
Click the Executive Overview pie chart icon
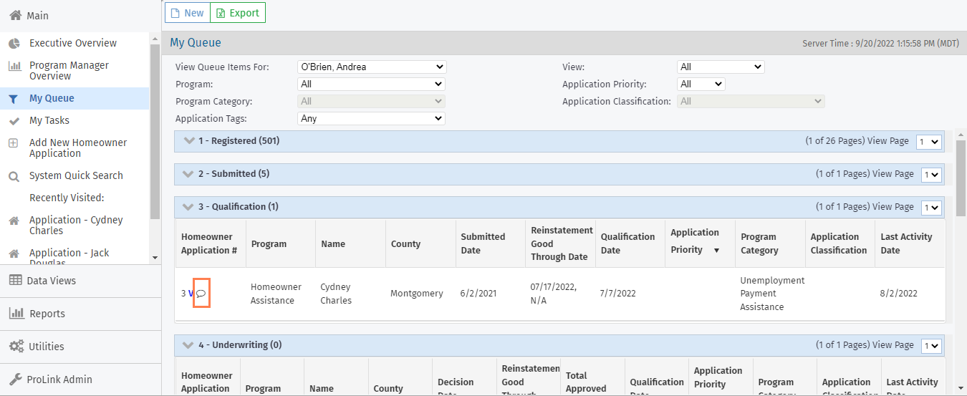point(14,44)
